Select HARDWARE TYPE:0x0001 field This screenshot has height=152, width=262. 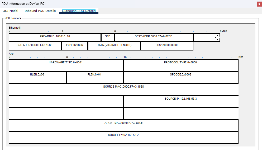click(66, 65)
